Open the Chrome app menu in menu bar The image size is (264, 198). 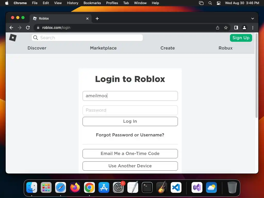click(20, 3)
